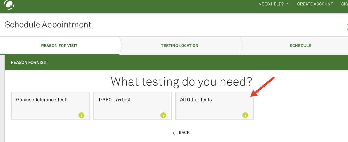Image resolution: width=348 pixels, height=142 pixels.
Task: Click the Quest logo in the header
Action: pyautogui.click(x=9, y=4)
